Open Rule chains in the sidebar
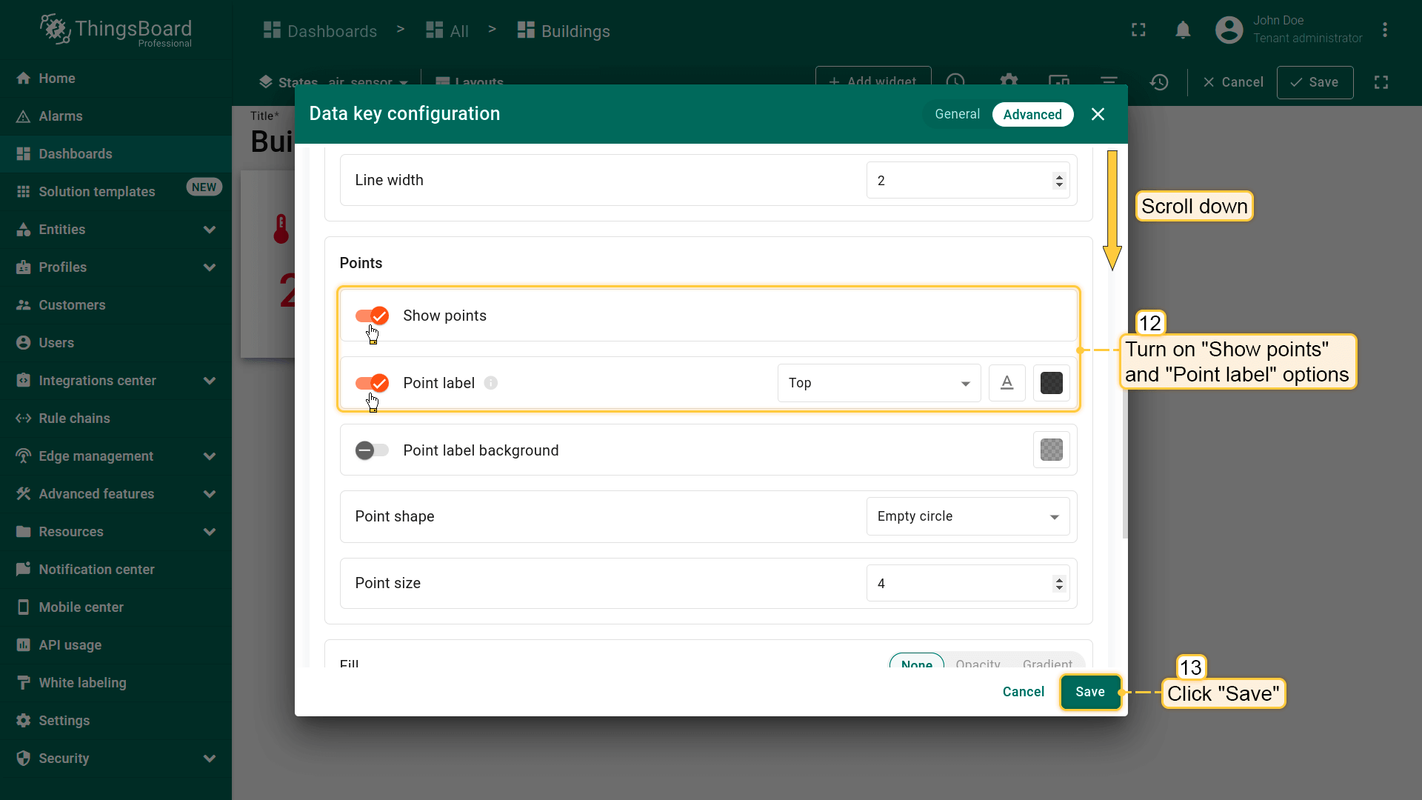Image resolution: width=1422 pixels, height=800 pixels. (74, 419)
